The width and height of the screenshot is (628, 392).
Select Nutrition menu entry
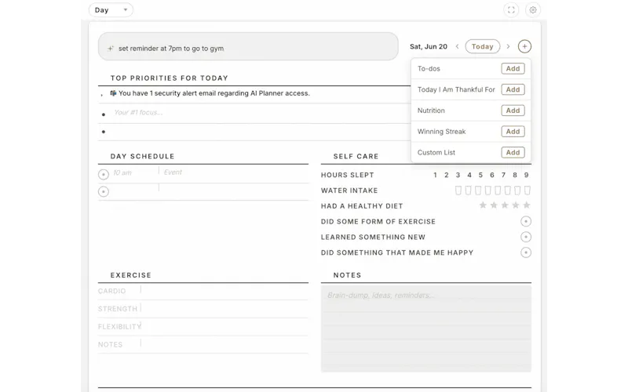pyautogui.click(x=431, y=111)
